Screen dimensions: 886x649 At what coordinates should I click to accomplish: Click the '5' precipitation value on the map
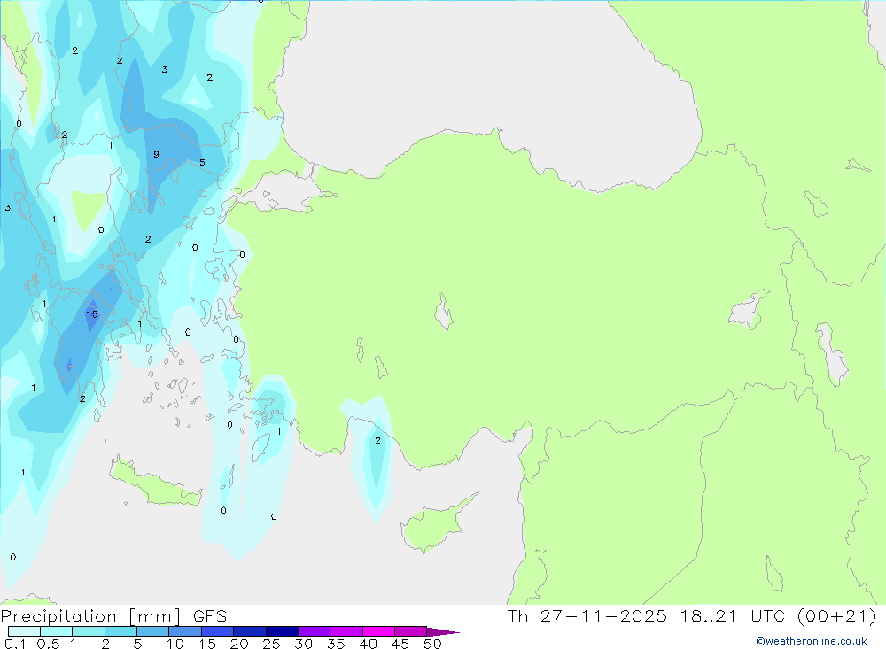pyautogui.click(x=202, y=163)
